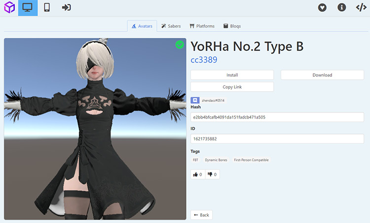Select the mobile Quest platform icon
The height and width of the screenshot is (223, 370).
47,7
